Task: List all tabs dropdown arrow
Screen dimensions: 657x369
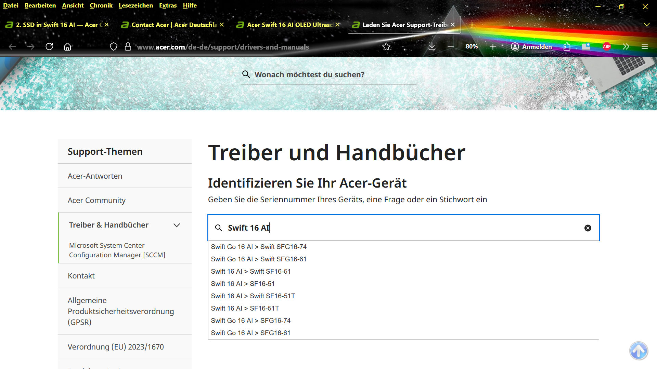Action: click(646, 25)
